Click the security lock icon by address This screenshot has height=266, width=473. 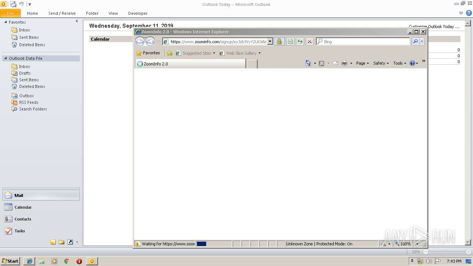pos(279,42)
